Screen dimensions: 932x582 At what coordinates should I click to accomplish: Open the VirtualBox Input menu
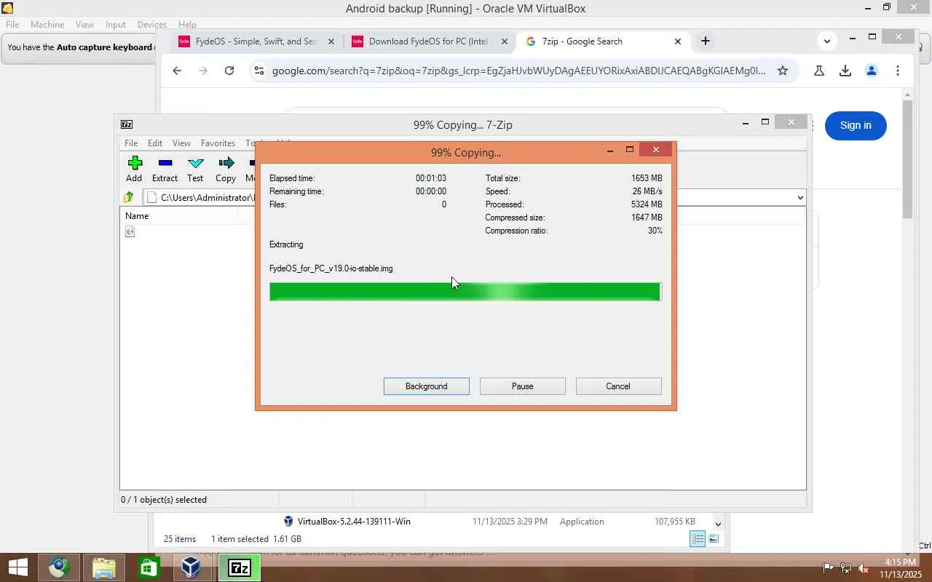pyautogui.click(x=116, y=25)
